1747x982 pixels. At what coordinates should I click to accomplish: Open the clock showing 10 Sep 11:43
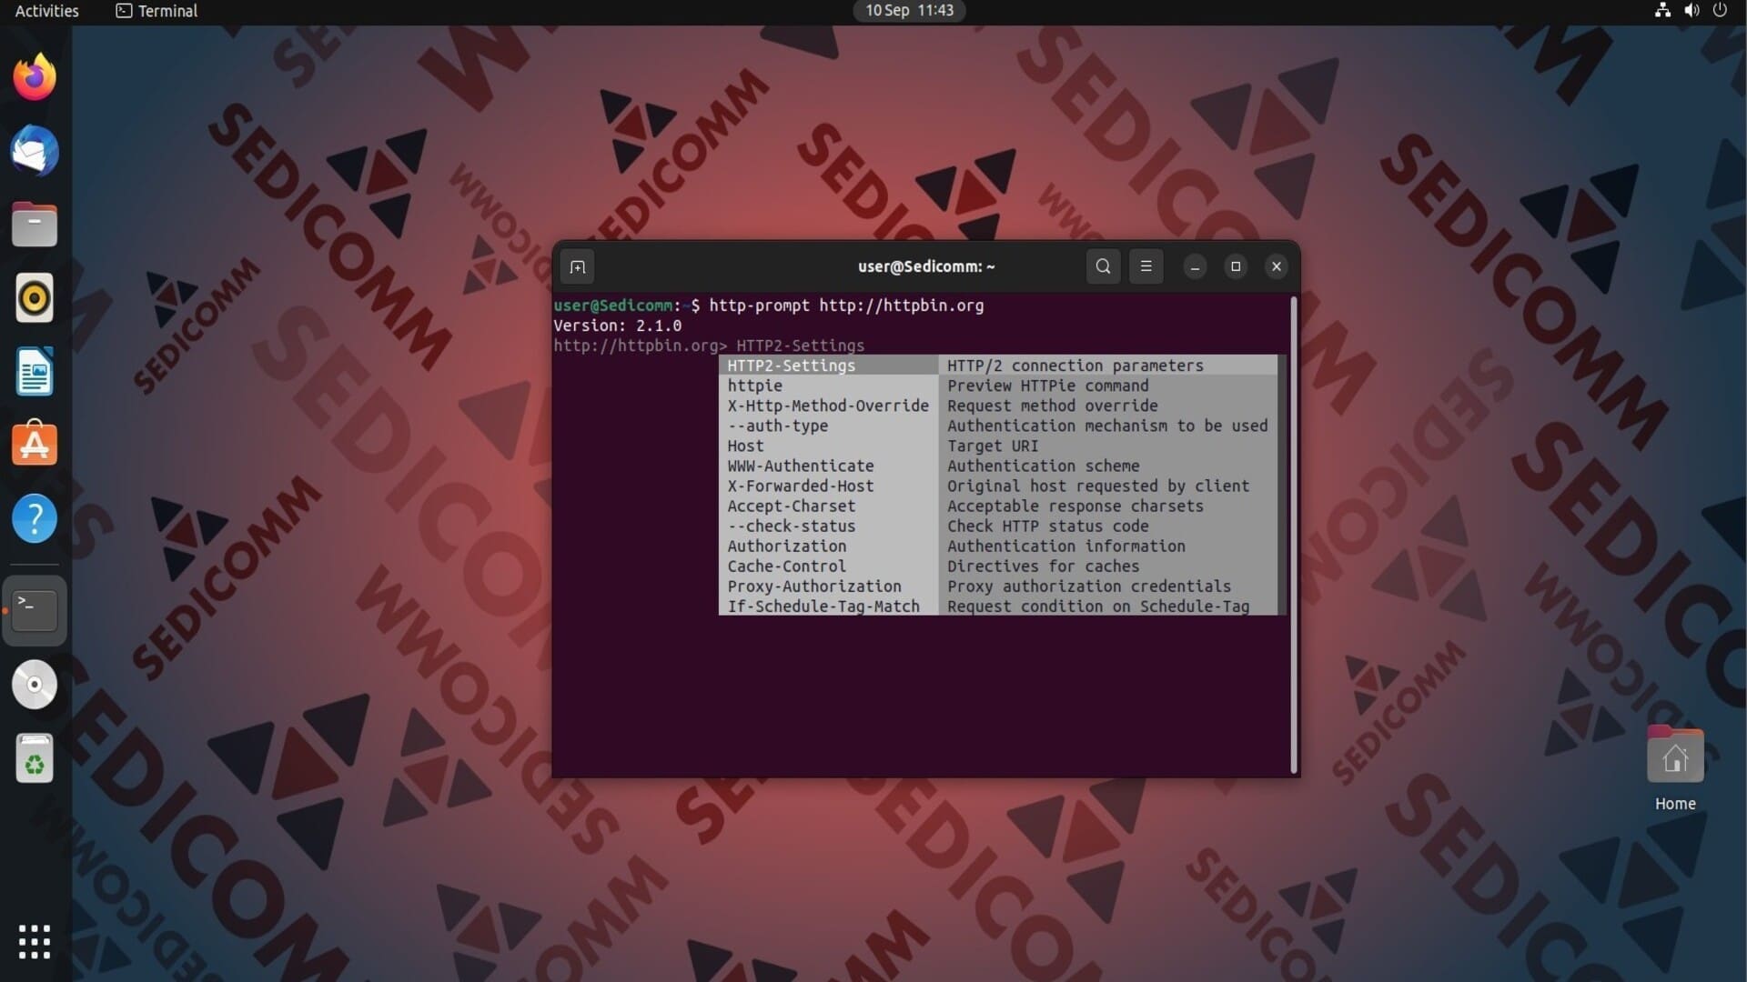[x=909, y=11]
